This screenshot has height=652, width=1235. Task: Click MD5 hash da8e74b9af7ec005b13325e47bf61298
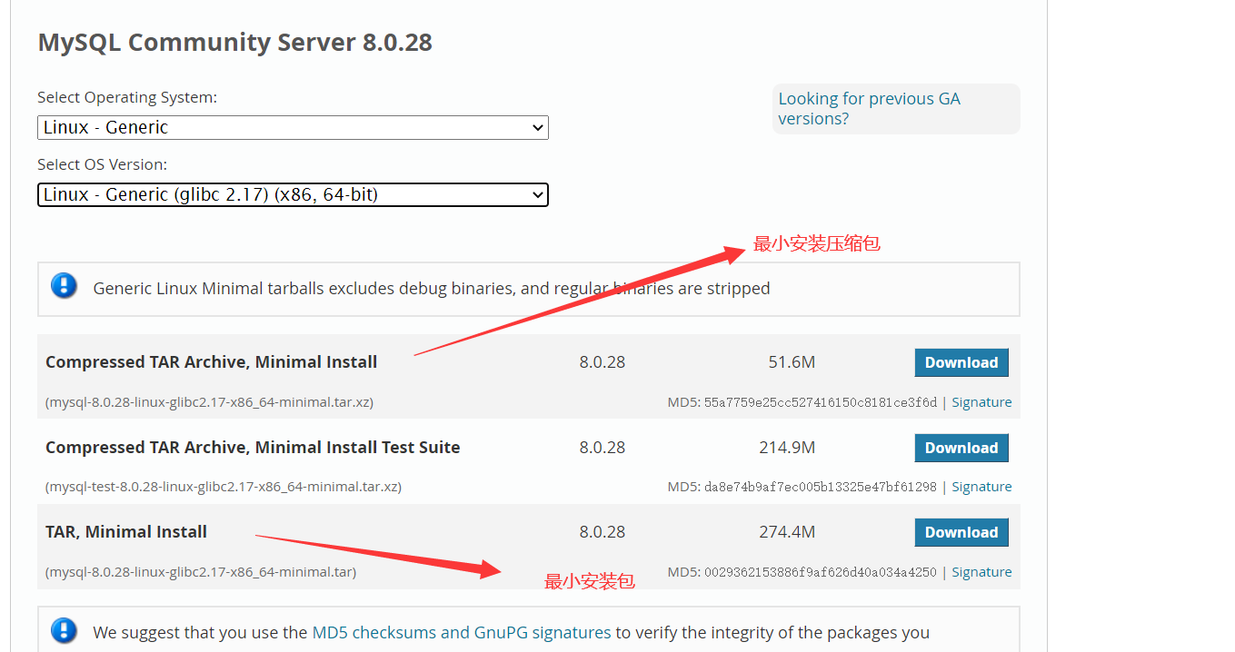click(x=820, y=487)
